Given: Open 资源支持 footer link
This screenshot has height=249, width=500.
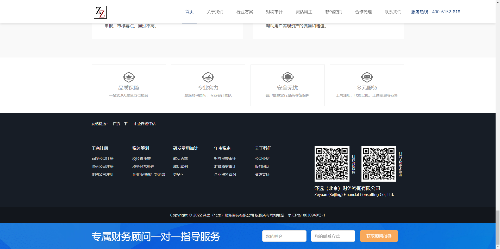Looking at the screenshot, I should [x=262, y=174].
